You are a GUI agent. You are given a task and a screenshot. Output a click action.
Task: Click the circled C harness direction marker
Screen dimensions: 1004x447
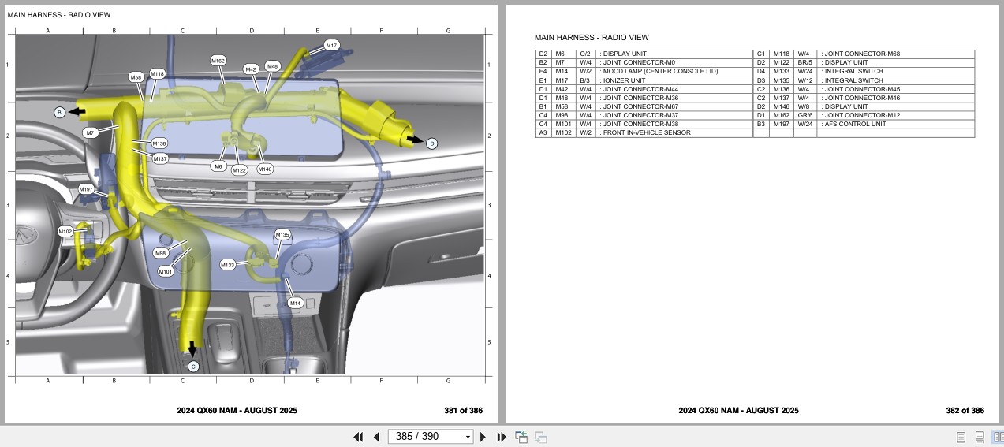tap(194, 366)
